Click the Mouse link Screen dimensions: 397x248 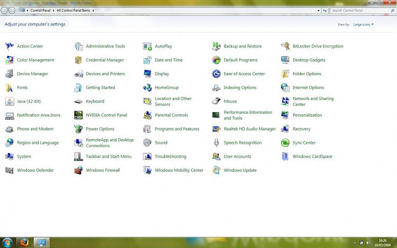click(x=230, y=102)
